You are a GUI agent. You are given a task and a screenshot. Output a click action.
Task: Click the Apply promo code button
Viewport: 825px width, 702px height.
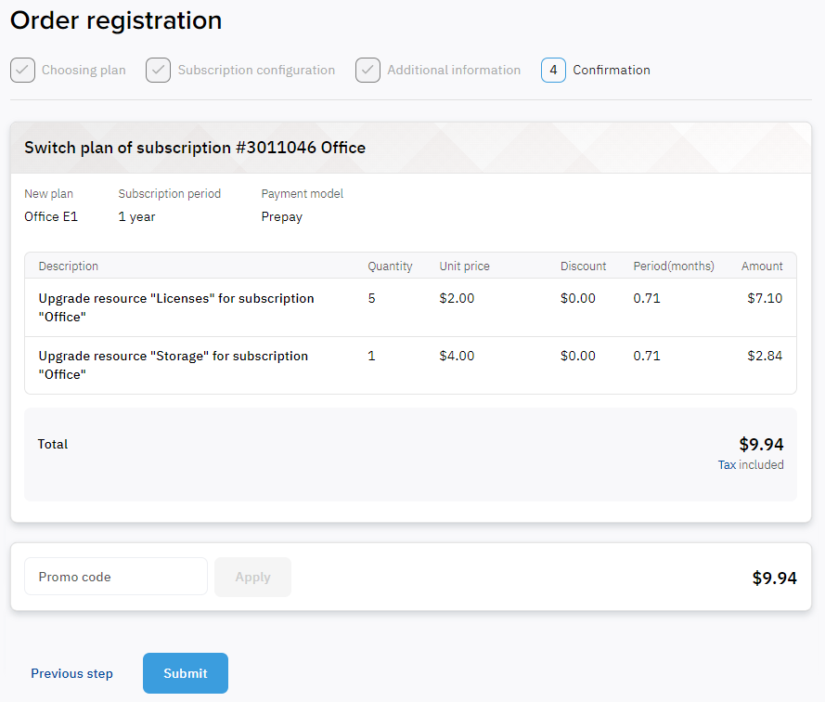(252, 577)
